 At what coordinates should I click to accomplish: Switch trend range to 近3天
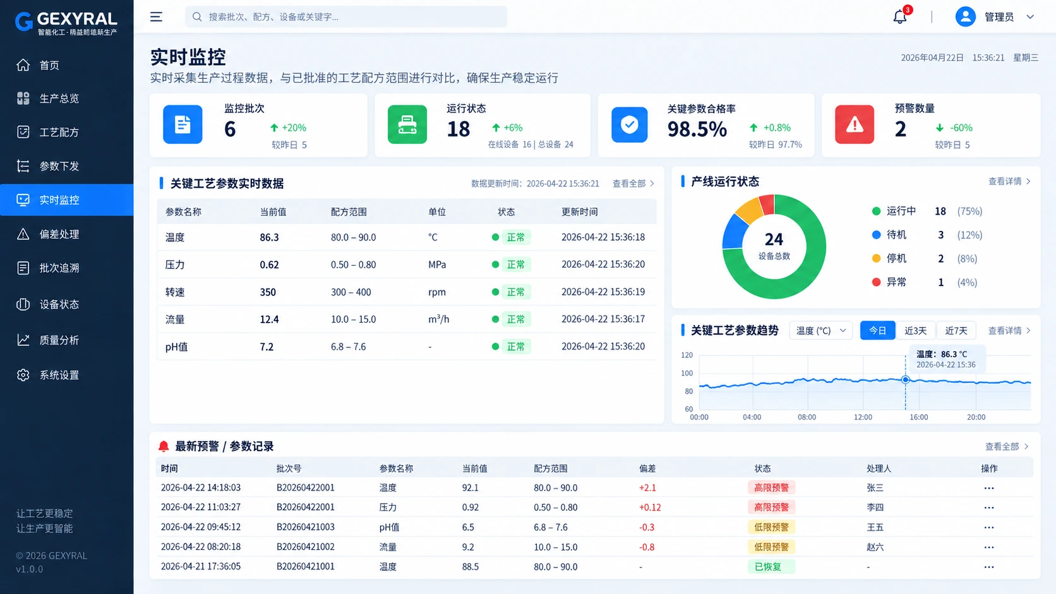[916, 331]
